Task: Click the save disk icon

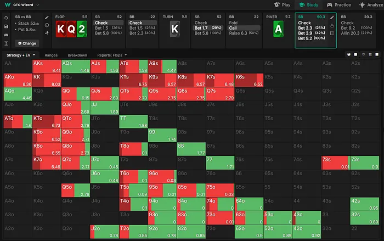Action: [x=5, y=26]
